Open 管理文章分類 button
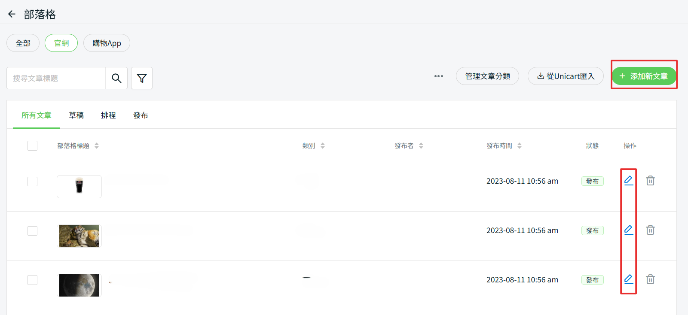Viewport: 688px width, 315px height. [487, 76]
